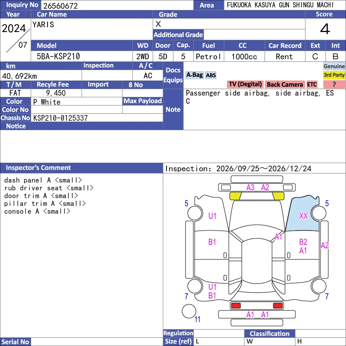Click the right yellow headlight on the diagram
This screenshot has height=346, width=346.
(278, 196)
